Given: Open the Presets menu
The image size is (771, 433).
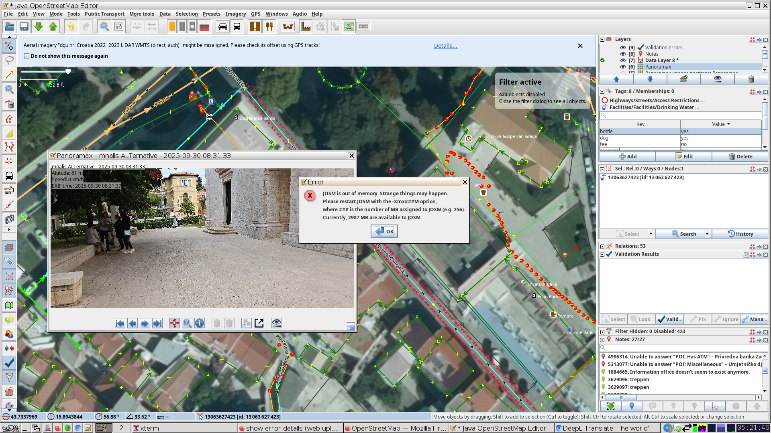Looking at the screenshot, I should coord(211,14).
